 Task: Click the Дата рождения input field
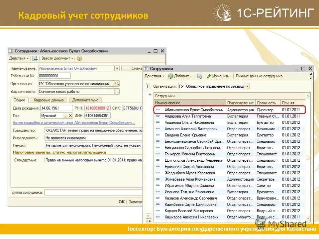pyautogui.click(x=56, y=108)
